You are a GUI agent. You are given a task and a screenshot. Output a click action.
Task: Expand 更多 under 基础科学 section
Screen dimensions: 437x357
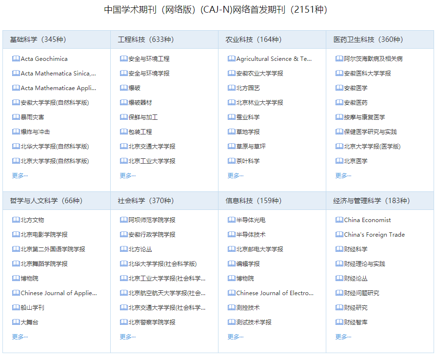click(x=20, y=175)
